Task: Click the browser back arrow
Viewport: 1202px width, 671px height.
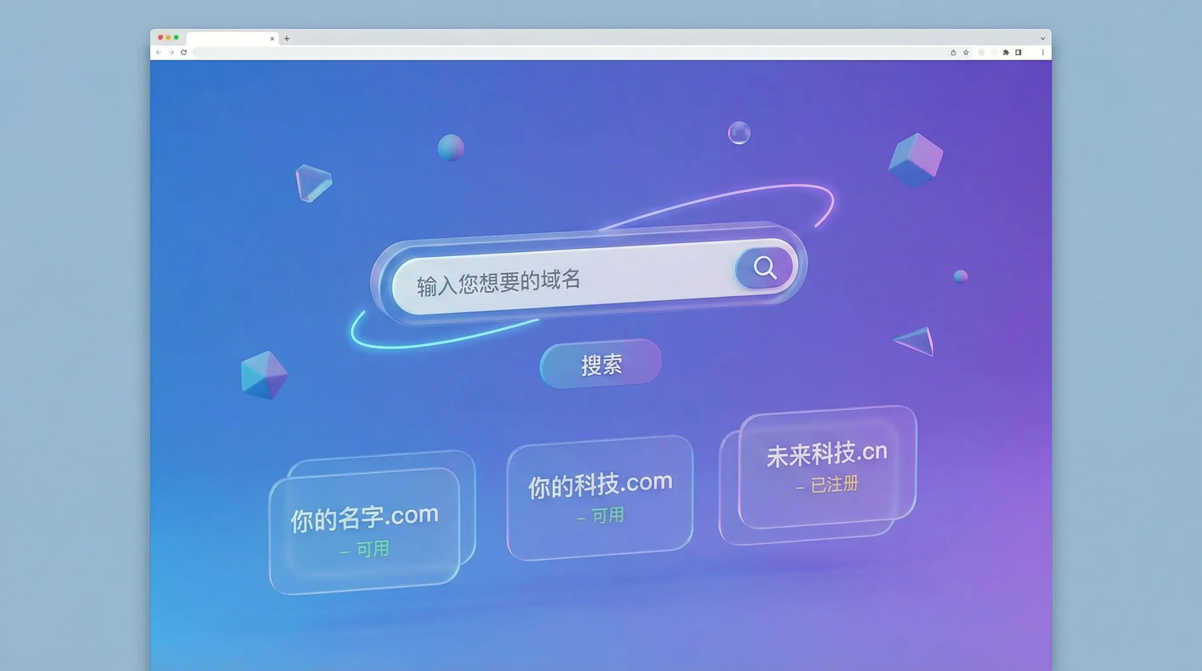Action: 159,52
